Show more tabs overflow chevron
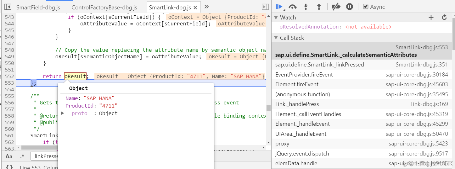 click(x=206, y=7)
